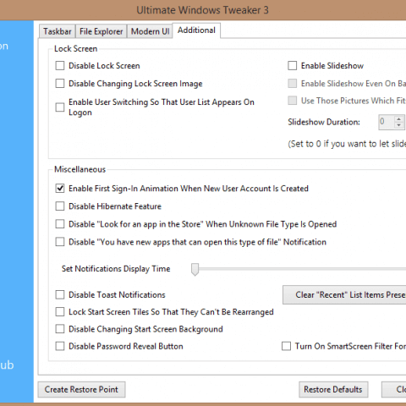Check Disable new apps file type Notification

pyautogui.click(x=60, y=242)
